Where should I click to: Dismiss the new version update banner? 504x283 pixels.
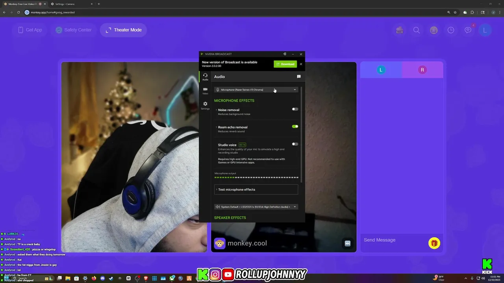click(x=301, y=64)
